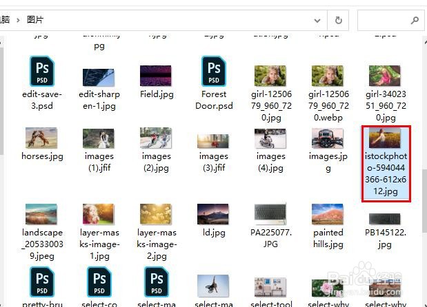Select the select-tool room image thumbnail
Viewport: 427px width, 307px height.
[270, 287]
